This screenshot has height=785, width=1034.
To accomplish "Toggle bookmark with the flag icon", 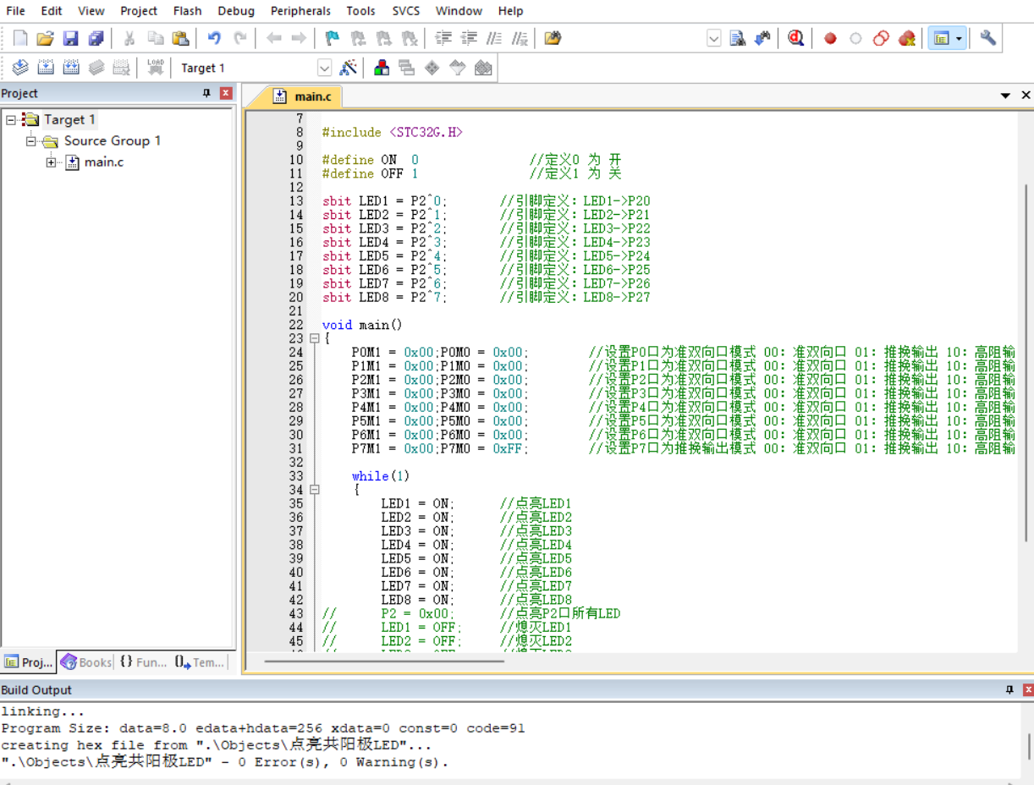I will (333, 38).
